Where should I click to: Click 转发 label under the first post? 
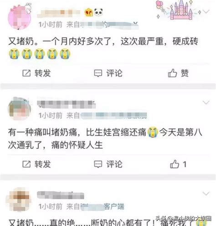[x=43, y=73]
